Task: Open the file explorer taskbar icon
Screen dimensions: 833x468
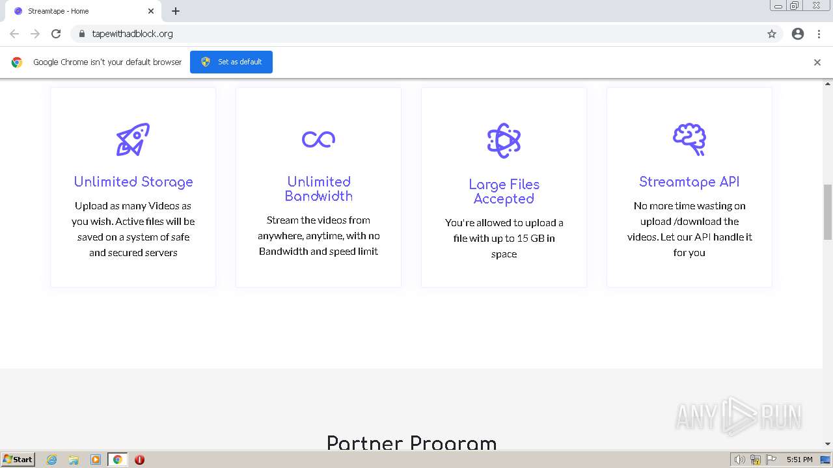Action: pos(74,460)
